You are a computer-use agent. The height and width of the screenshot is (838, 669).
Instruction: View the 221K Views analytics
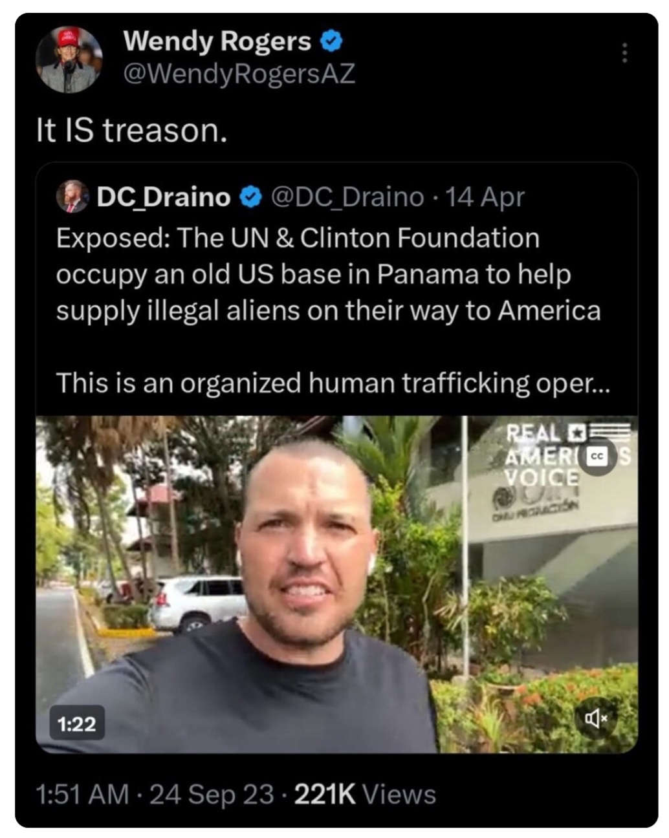coord(365,794)
